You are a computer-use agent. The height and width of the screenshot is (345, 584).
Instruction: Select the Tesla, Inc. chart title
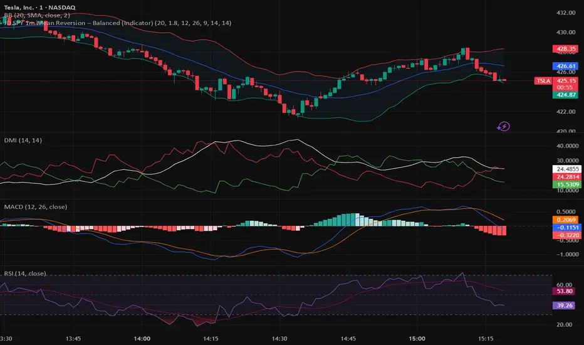tap(40, 8)
